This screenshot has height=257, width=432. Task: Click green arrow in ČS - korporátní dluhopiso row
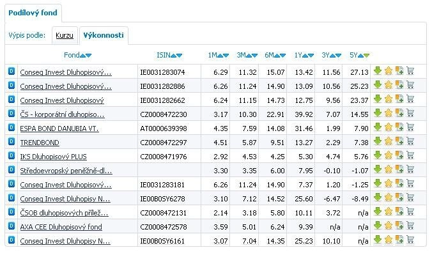coord(378,113)
